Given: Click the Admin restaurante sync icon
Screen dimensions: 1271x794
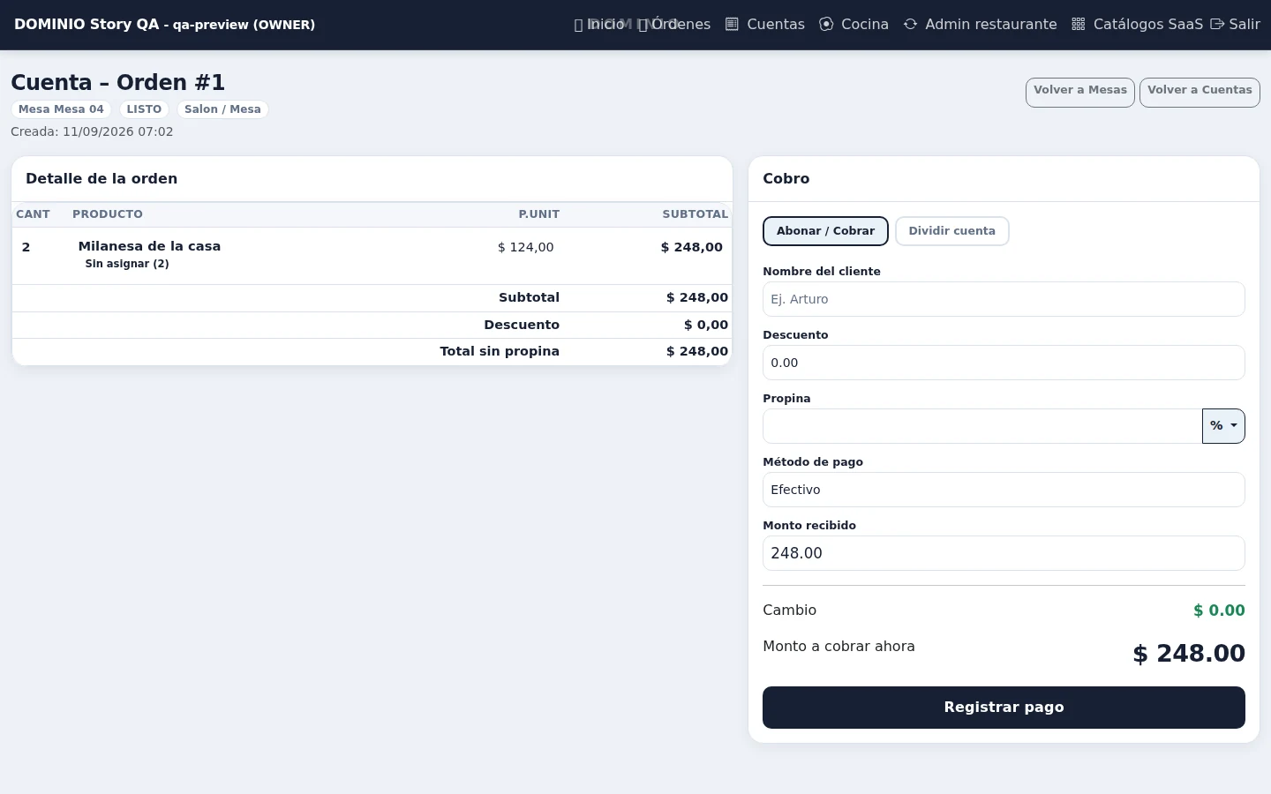Looking at the screenshot, I should [910, 25].
